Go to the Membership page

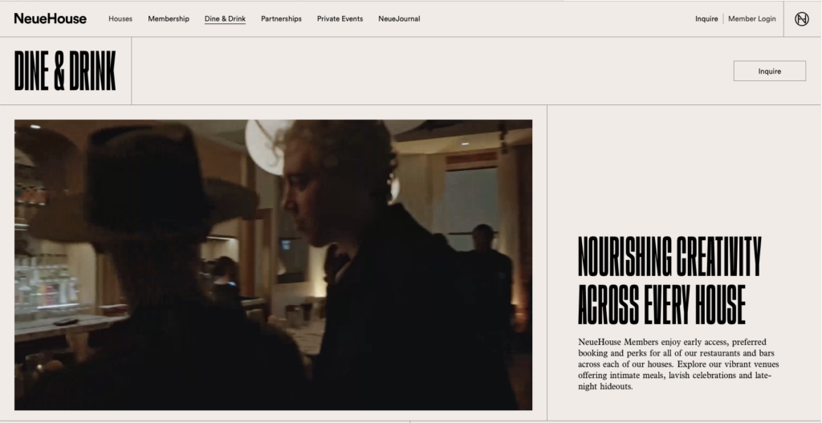[x=169, y=18]
